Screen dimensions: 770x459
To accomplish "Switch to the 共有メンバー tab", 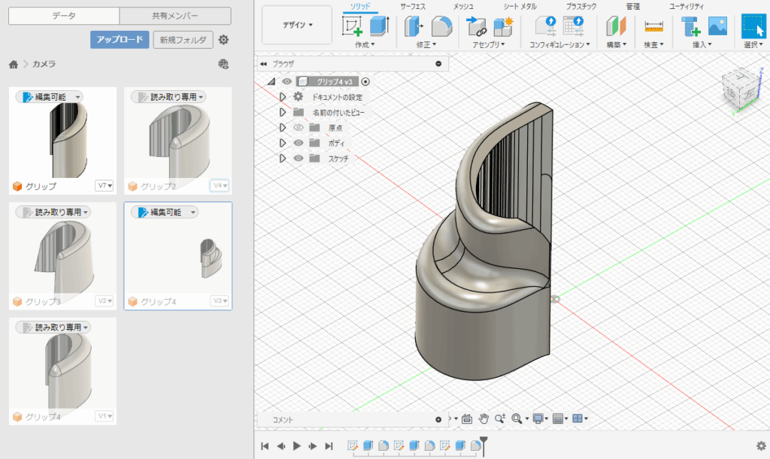I will pyautogui.click(x=175, y=16).
